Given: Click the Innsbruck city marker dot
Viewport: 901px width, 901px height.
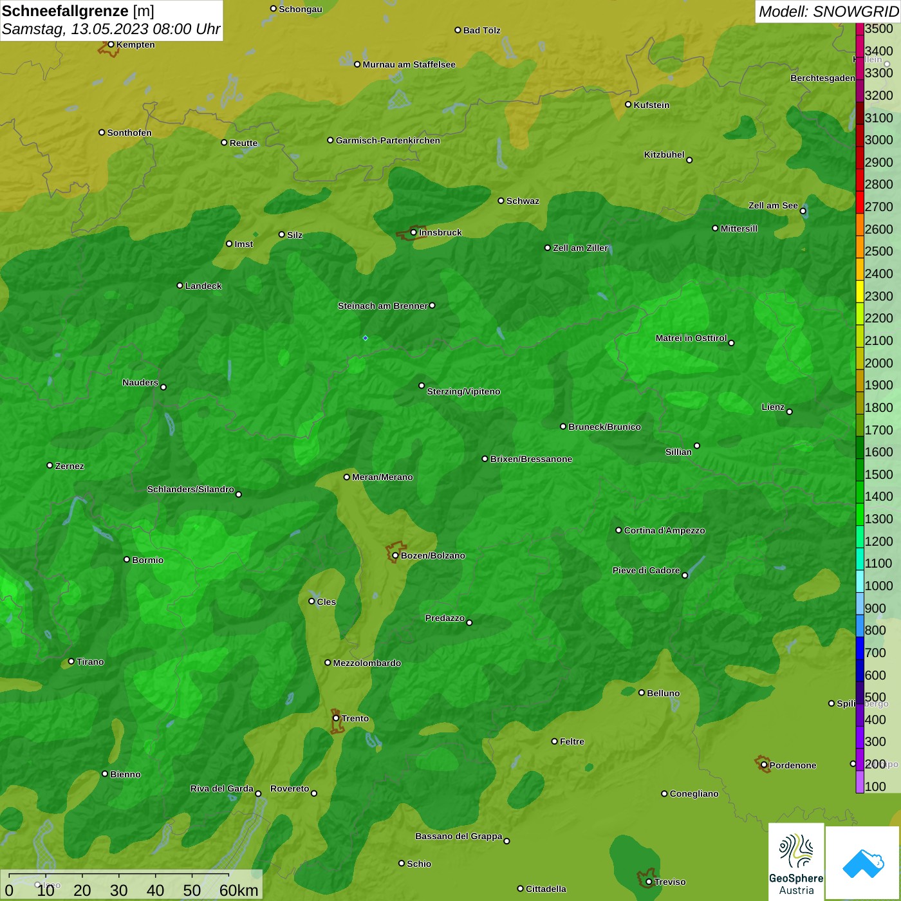Looking at the screenshot, I should coord(414,232).
